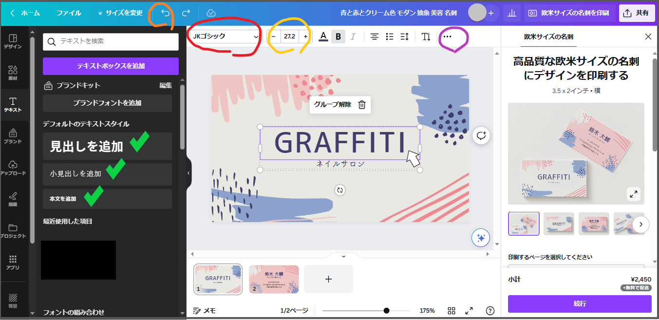Open the ファイル menu
Image resolution: width=659 pixels, height=320 pixels.
click(x=69, y=13)
